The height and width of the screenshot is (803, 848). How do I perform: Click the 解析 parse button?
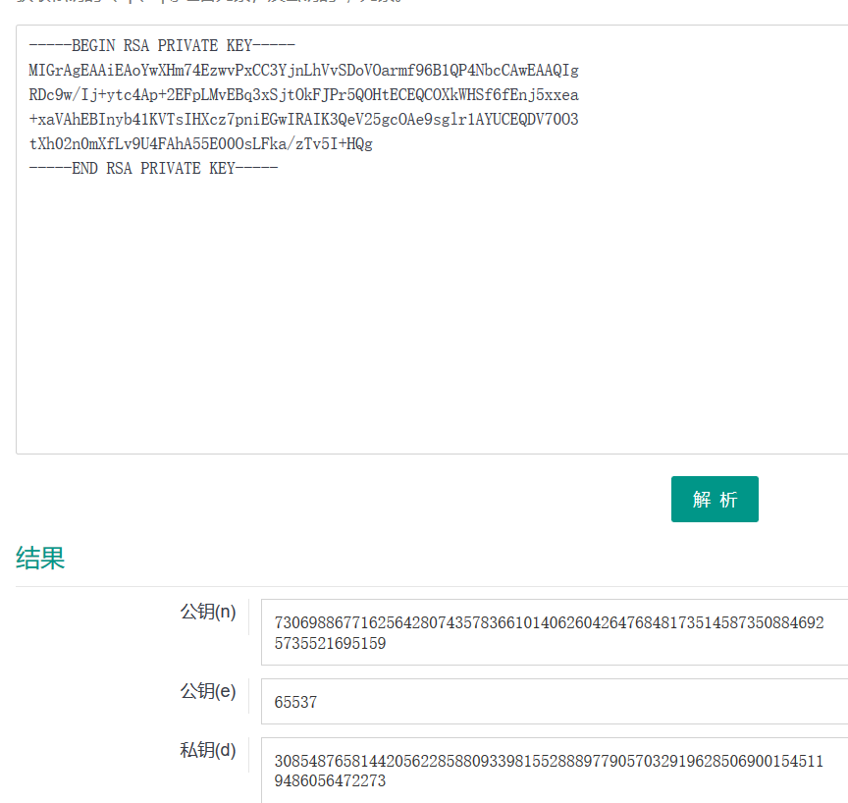[x=715, y=499]
